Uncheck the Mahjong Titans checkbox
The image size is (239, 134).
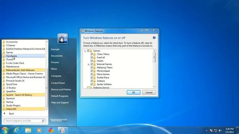click(x=92, y=67)
